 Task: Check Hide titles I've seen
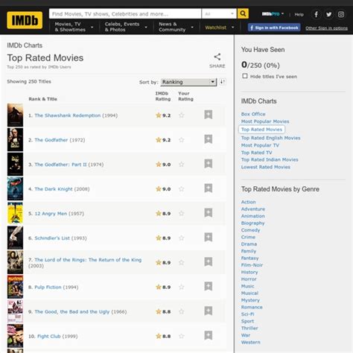pos(245,76)
